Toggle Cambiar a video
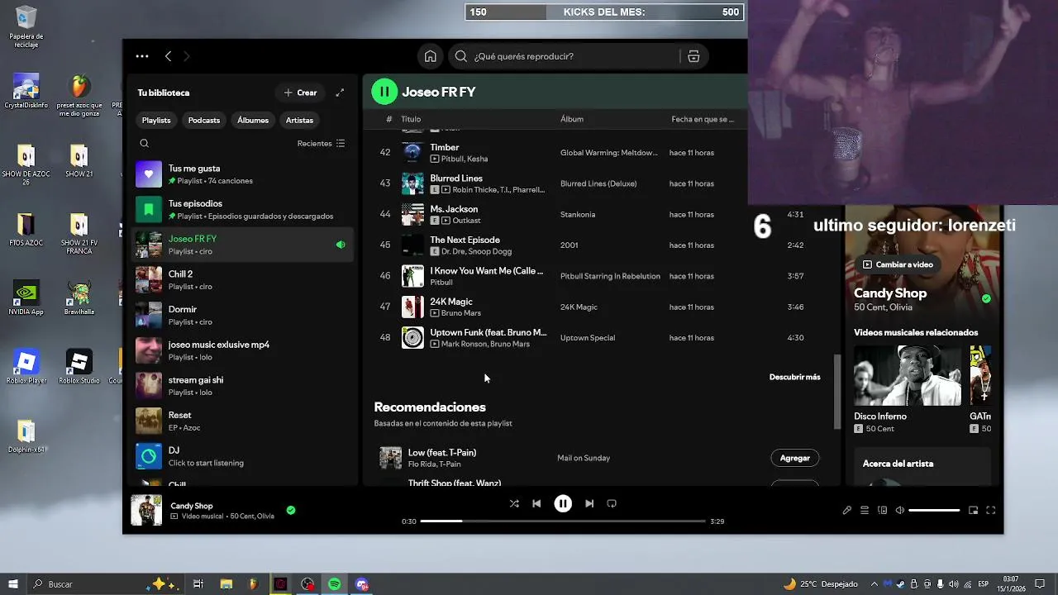The image size is (1058, 595). point(898,264)
